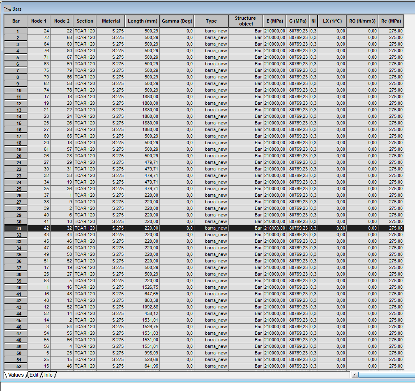The width and height of the screenshot is (415, 391).
Task: Select the Length (mm) column header
Action: point(142,21)
